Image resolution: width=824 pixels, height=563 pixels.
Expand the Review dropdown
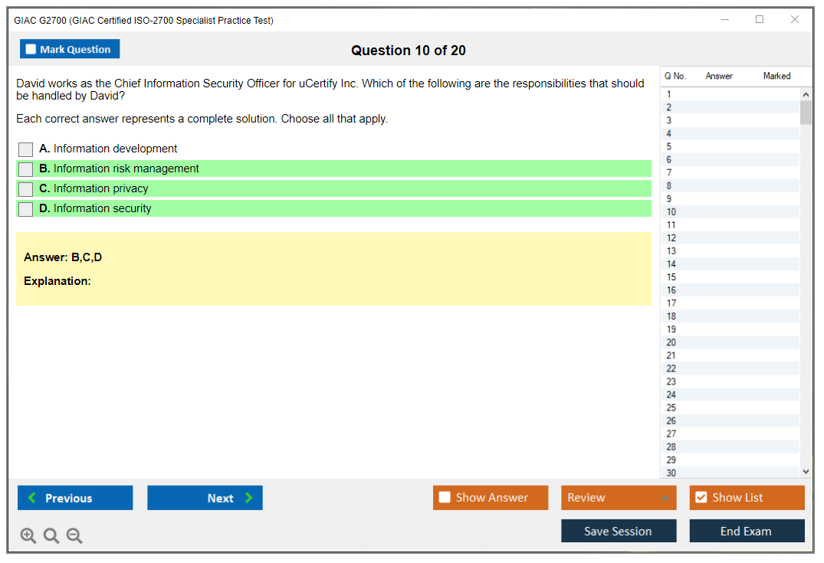(x=665, y=497)
